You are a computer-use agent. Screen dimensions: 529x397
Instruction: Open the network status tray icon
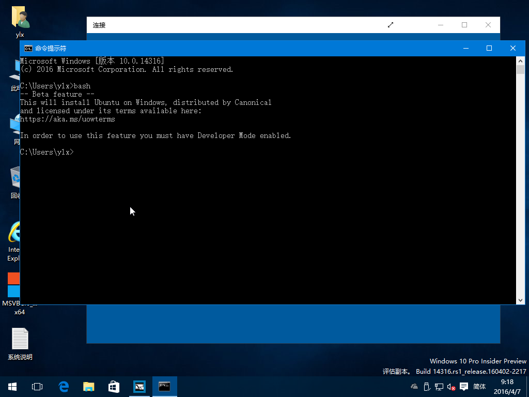(x=439, y=386)
